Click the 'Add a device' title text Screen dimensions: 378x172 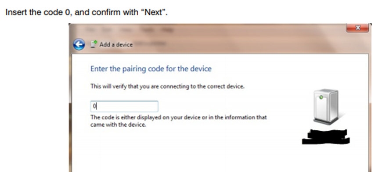(x=116, y=45)
